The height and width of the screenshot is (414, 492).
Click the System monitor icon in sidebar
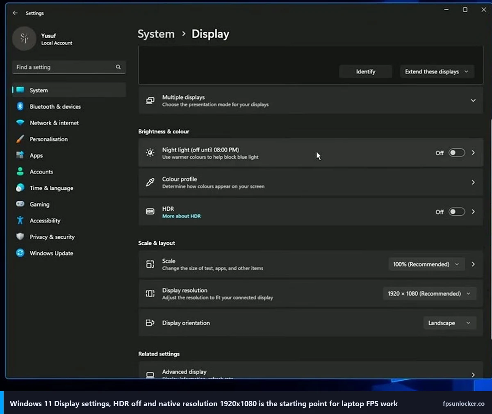click(20, 90)
